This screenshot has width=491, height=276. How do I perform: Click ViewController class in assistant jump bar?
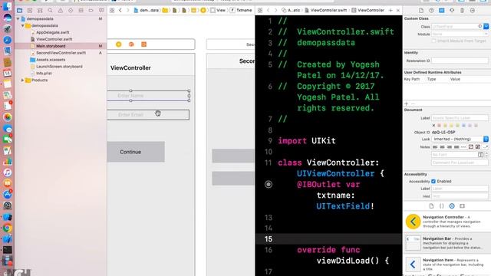click(368, 10)
